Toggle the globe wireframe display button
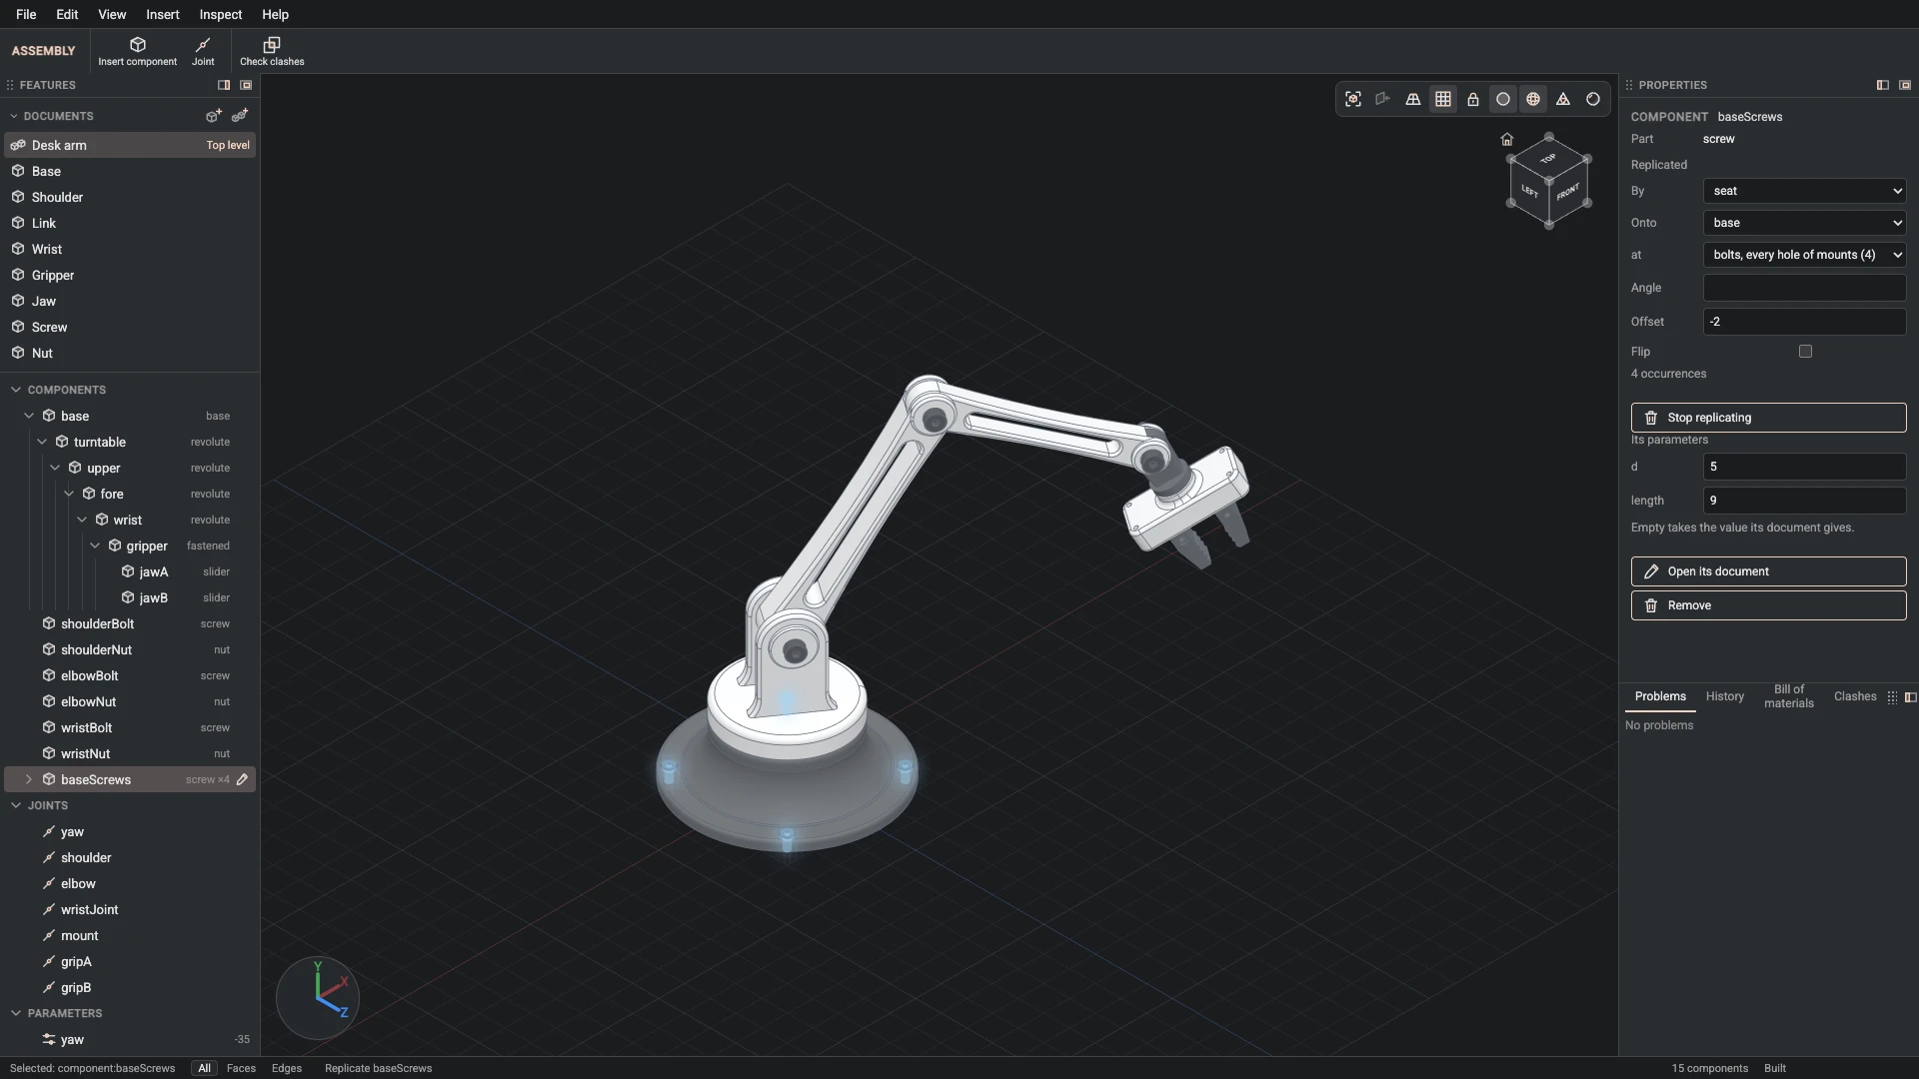This screenshot has height=1079, width=1919. pos(1533,99)
